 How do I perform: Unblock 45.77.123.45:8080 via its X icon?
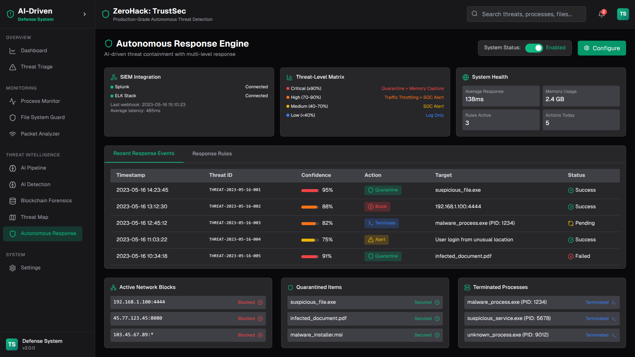click(x=260, y=319)
